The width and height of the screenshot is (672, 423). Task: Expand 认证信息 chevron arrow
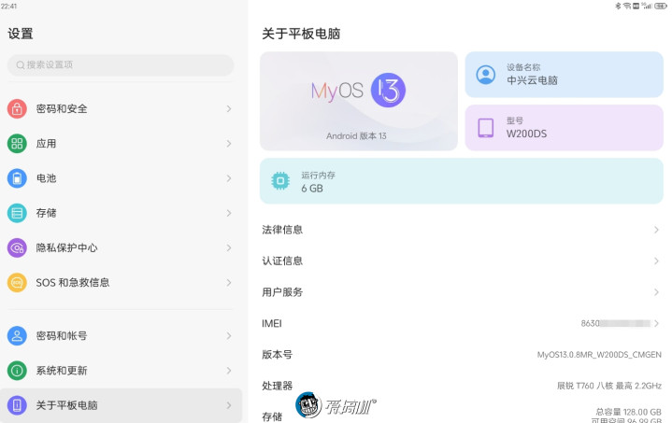656,261
